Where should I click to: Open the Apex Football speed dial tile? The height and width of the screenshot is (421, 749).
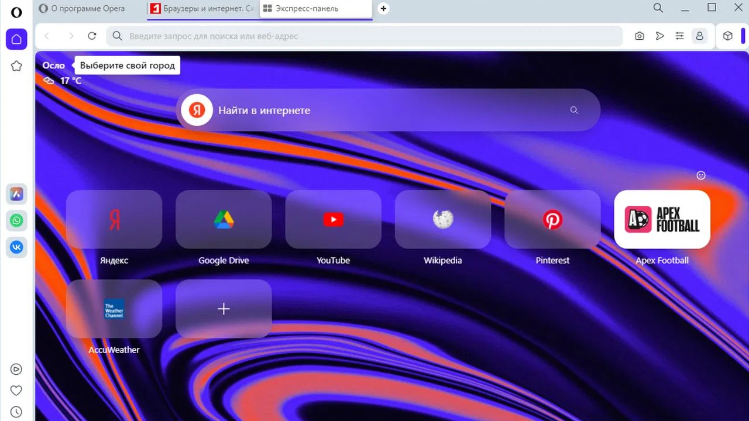662,220
